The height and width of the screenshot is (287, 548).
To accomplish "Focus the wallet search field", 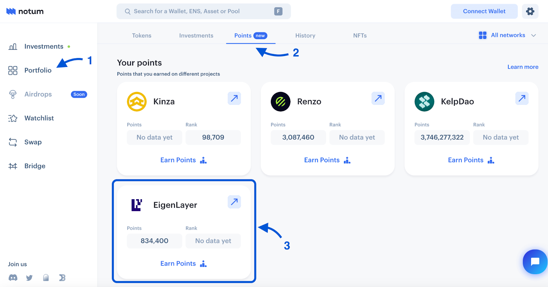I will 204,11.
